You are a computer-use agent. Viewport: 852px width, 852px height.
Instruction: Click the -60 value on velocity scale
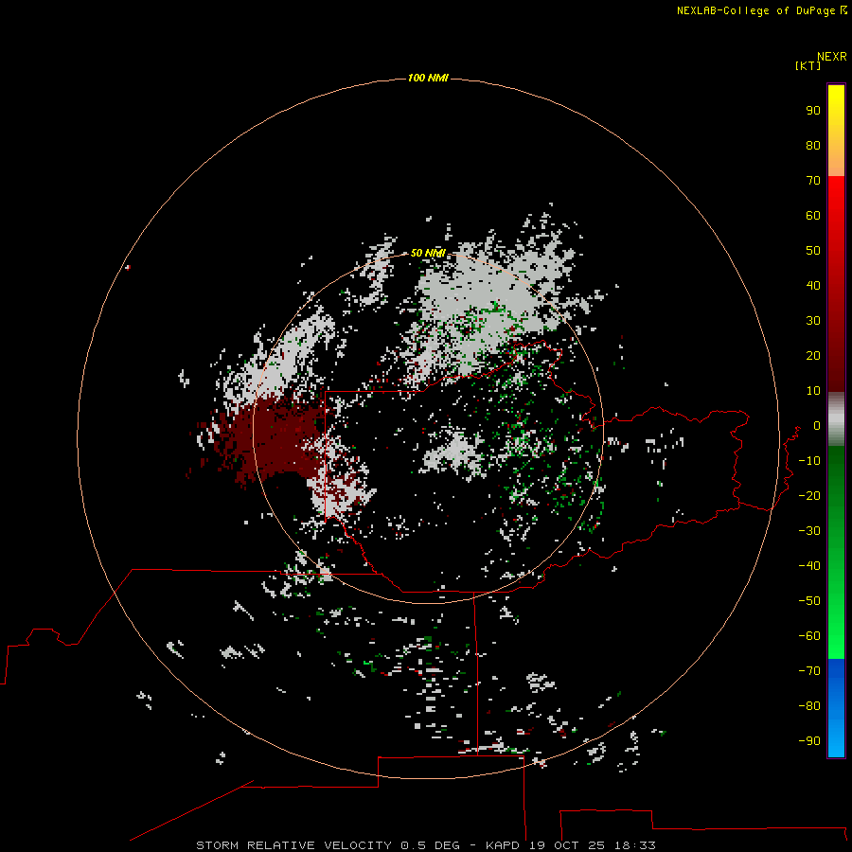(809, 636)
